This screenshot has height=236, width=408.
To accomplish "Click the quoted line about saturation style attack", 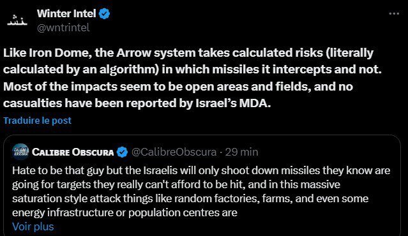I will 190,198.
